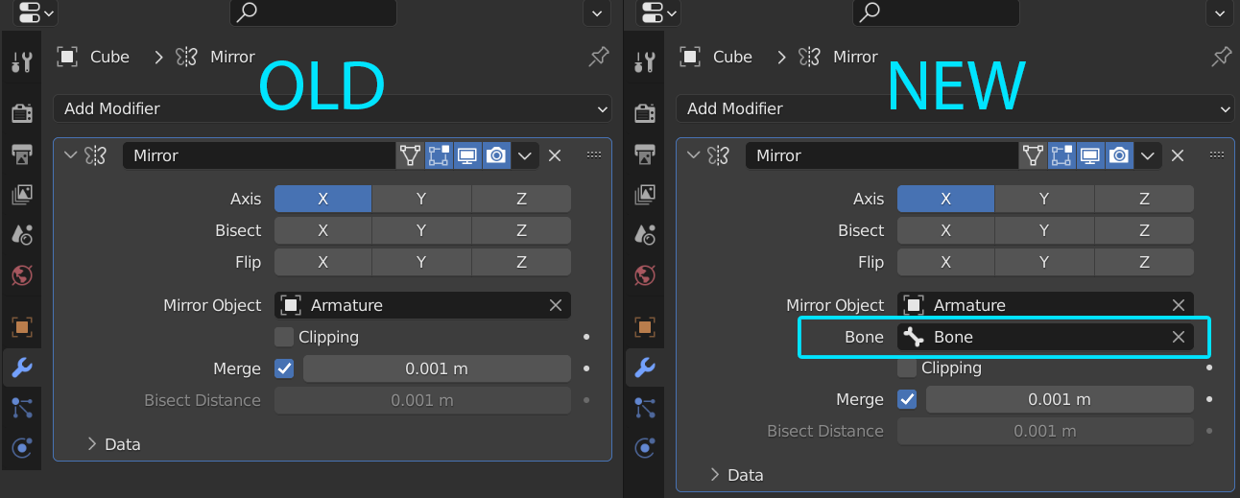The width and height of the screenshot is (1240, 498).
Task: Toggle Axis X button in NEW panel
Action: coord(945,199)
